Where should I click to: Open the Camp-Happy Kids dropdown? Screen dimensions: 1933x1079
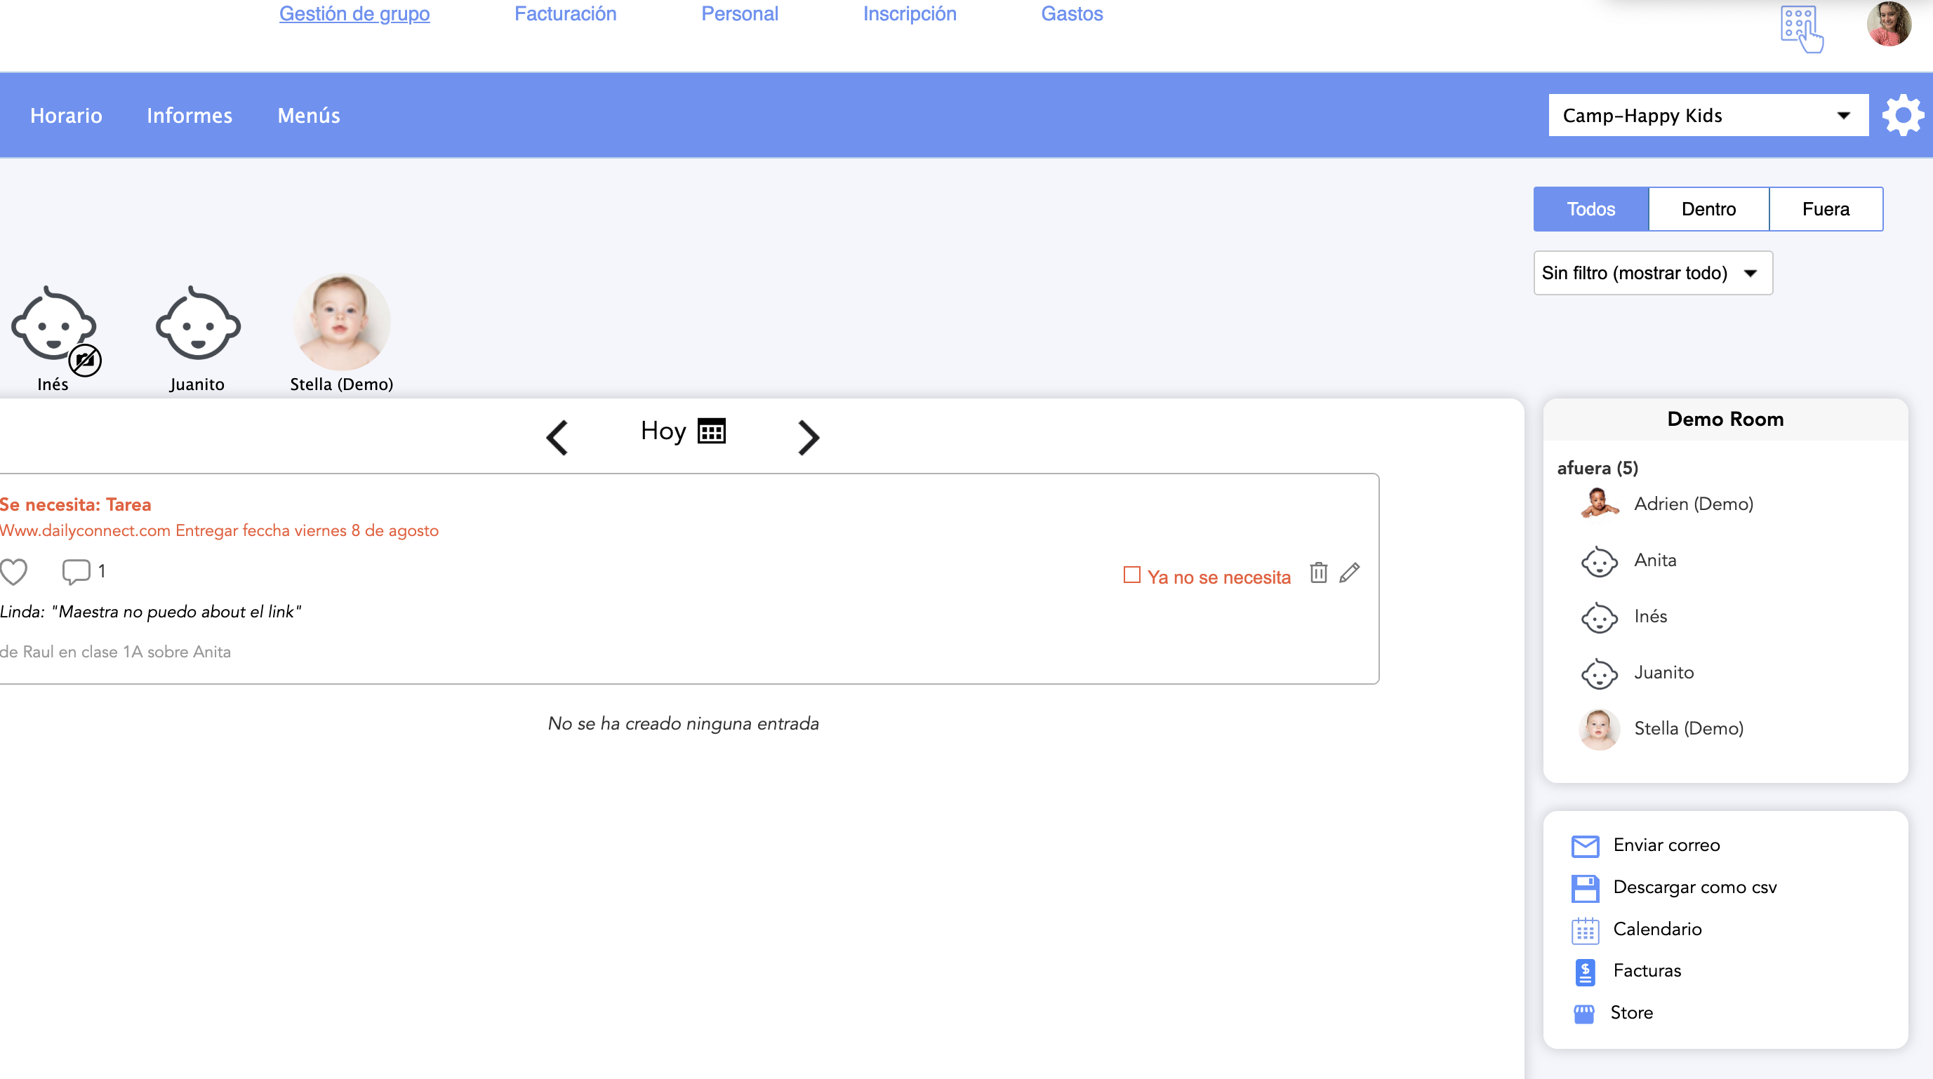coord(1707,116)
